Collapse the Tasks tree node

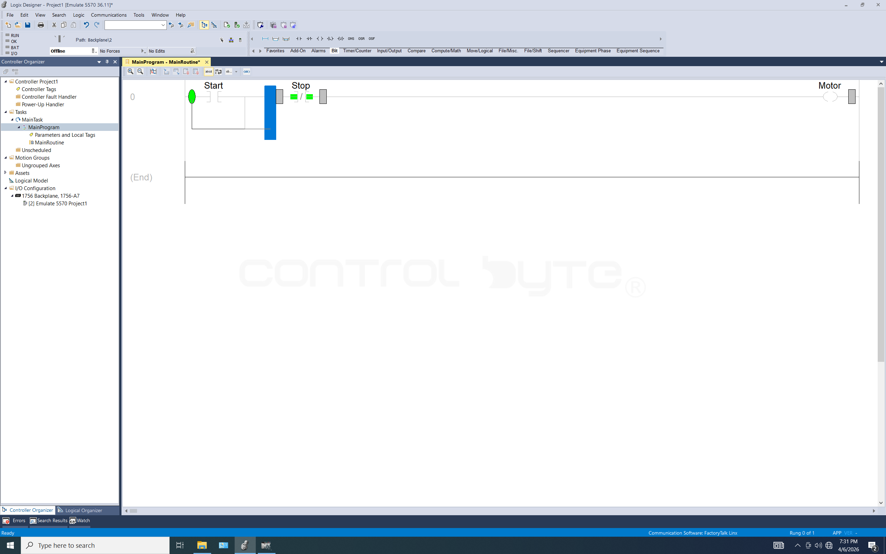[x=6, y=112]
